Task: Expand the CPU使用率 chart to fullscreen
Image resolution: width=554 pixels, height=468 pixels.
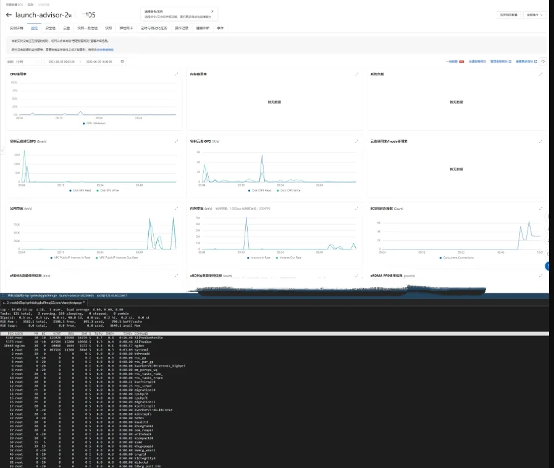Action: [x=176, y=74]
